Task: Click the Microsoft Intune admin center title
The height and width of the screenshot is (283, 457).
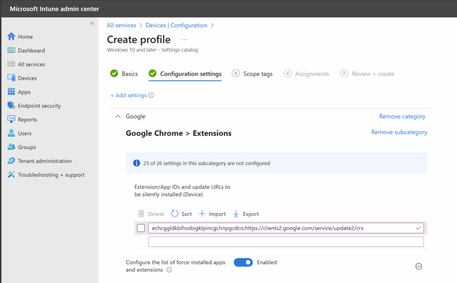Action: click(x=54, y=9)
